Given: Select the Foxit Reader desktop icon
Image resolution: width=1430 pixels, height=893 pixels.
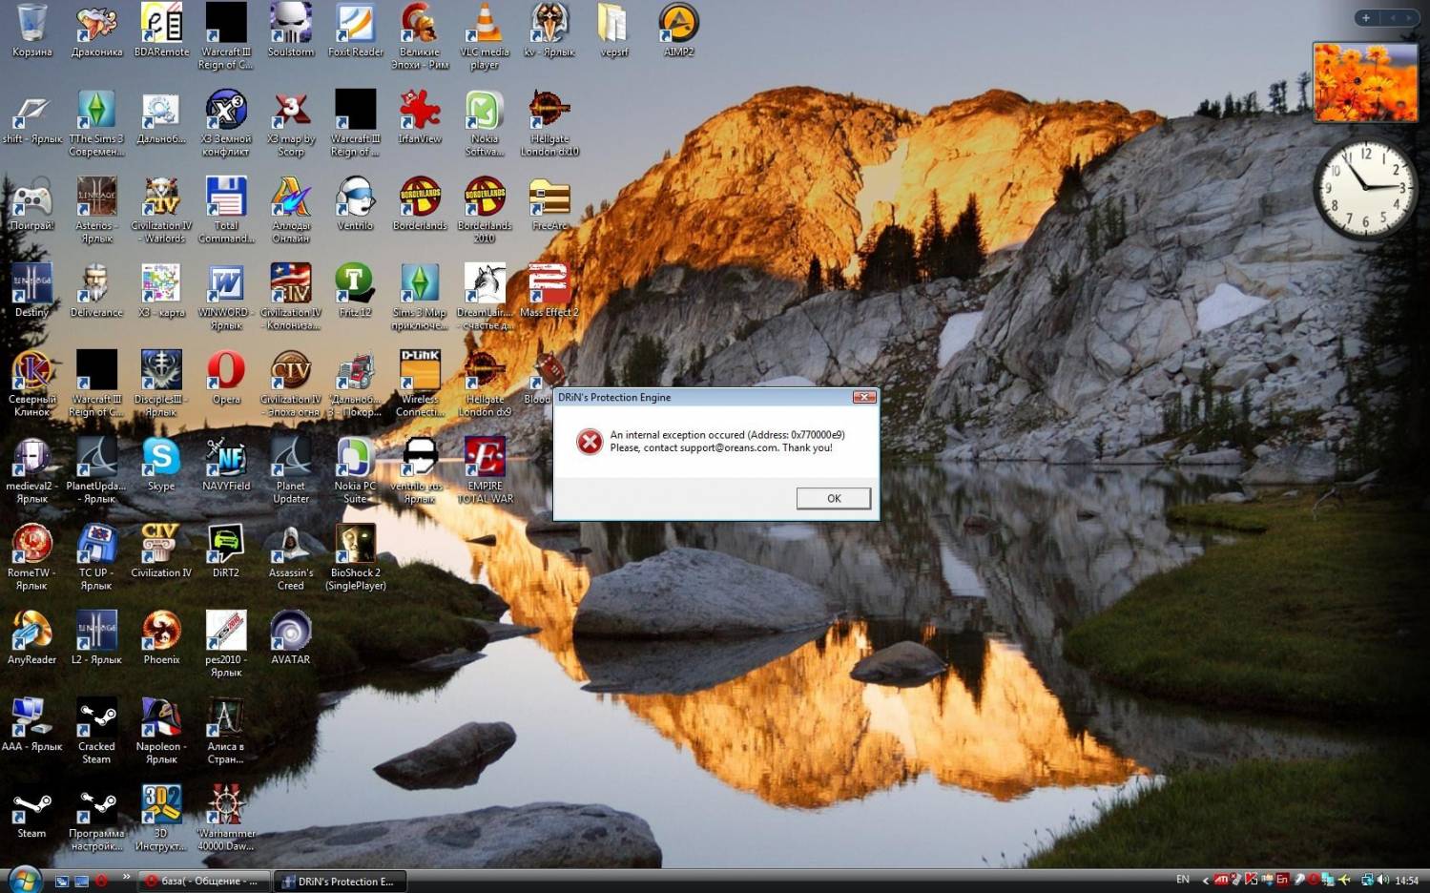Looking at the screenshot, I should point(355,24).
